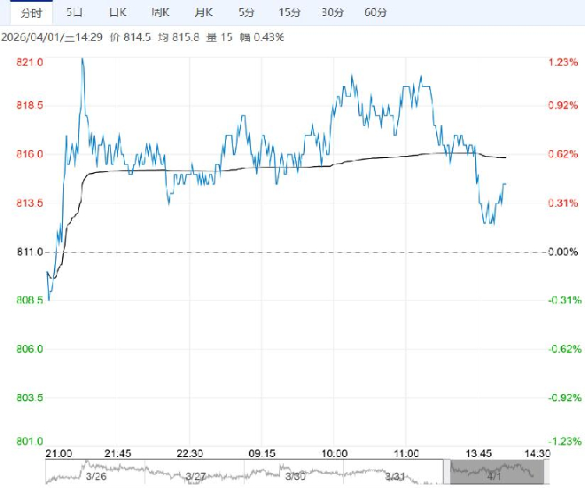This screenshot has height=488, width=585.
Task: Select the 60分 interval tab
Action: pyautogui.click(x=376, y=12)
